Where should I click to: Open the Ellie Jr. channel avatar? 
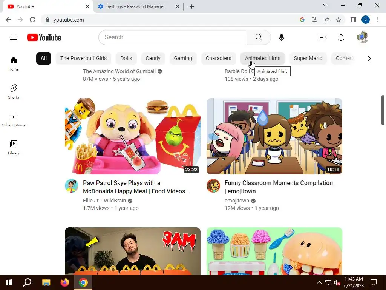pyautogui.click(x=72, y=186)
